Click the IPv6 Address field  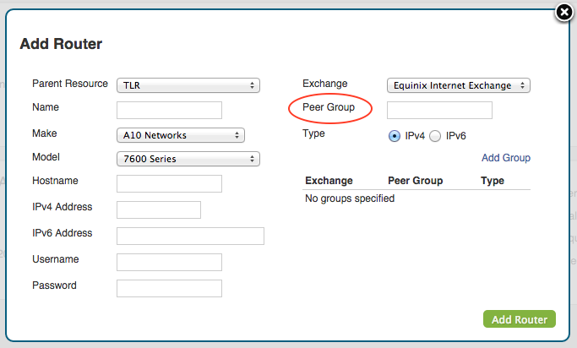190,236
